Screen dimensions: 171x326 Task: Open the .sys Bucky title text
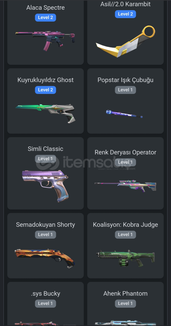(45, 294)
